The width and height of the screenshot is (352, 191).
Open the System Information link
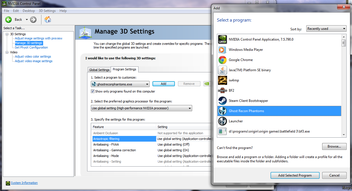(24, 183)
